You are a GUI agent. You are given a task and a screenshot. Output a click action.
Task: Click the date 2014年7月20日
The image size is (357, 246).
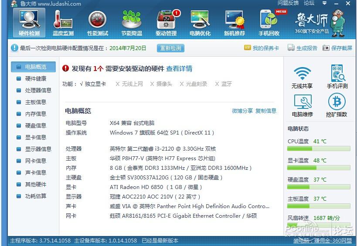point(128,48)
